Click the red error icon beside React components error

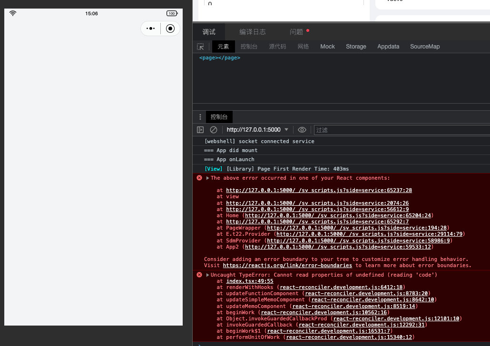[199, 178]
